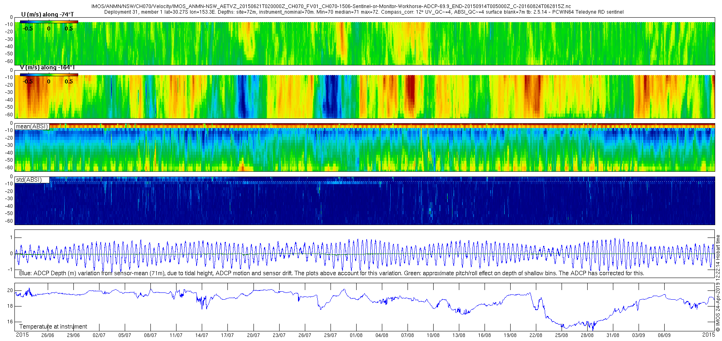The image size is (722, 341).
Task: Click the '03/09' date tick label
Action: pyautogui.click(x=638, y=335)
